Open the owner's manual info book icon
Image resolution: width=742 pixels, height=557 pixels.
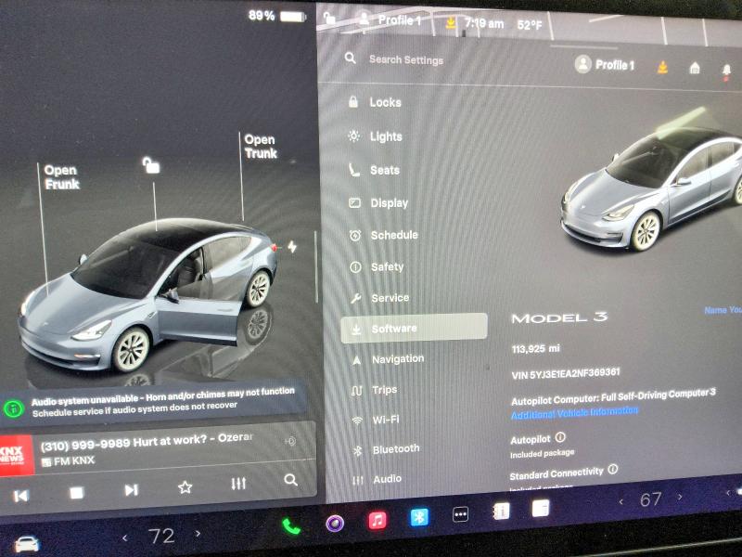pyautogui.click(x=501, y=512)
